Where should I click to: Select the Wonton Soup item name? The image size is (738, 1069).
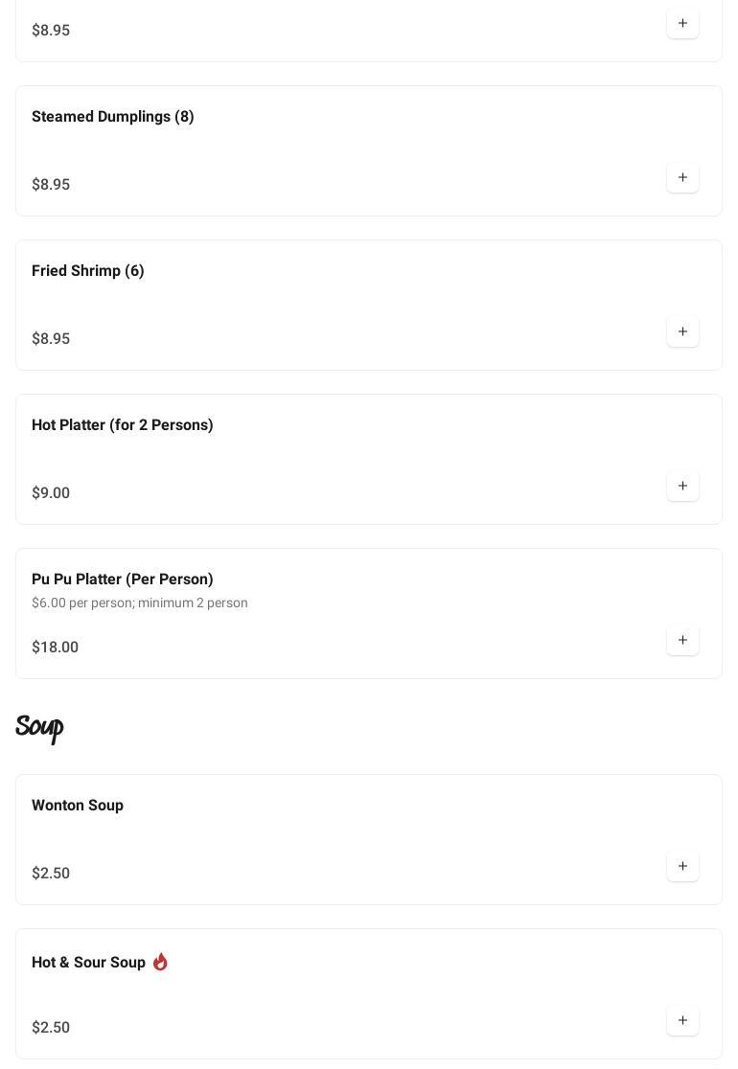78,806
